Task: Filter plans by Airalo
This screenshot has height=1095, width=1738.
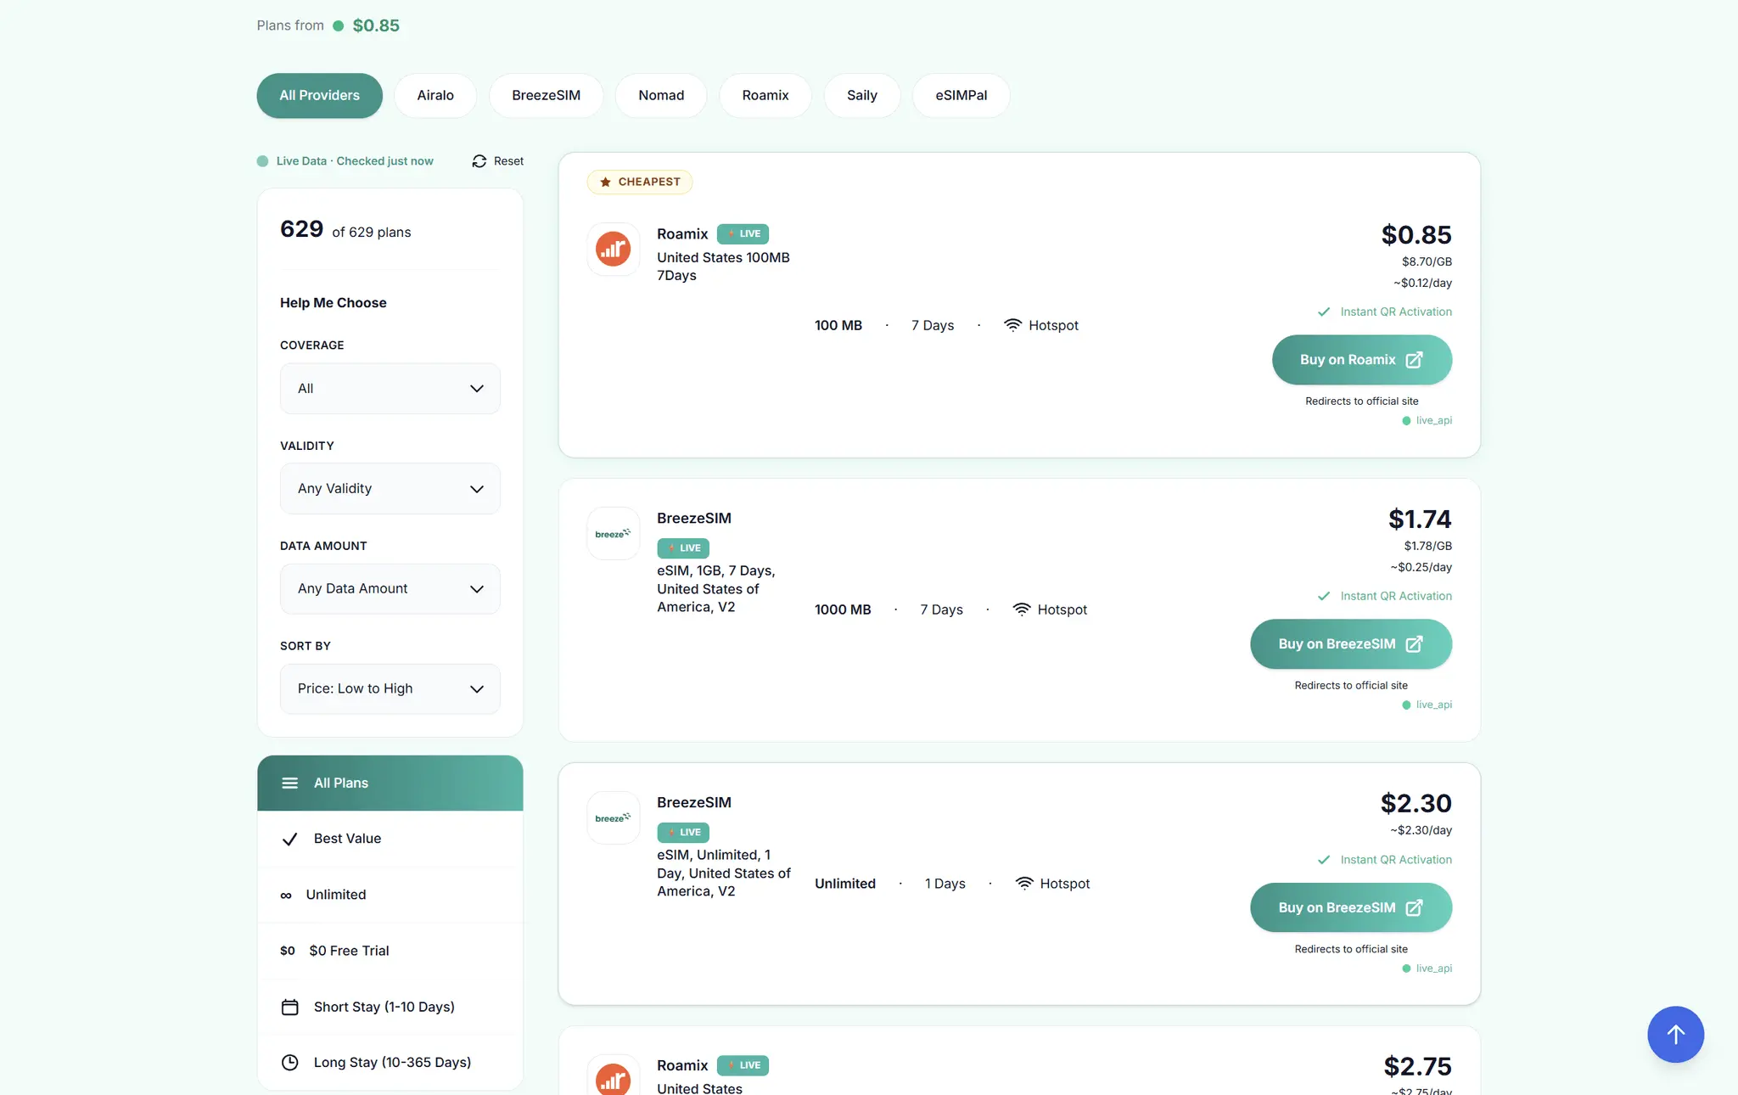Action: click(435, 96)
